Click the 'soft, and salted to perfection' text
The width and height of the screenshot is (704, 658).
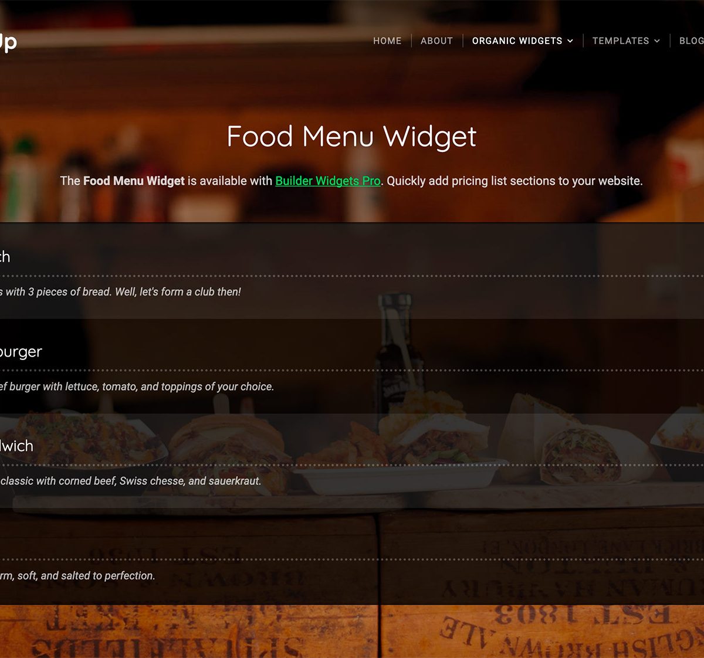pos(77,576)
